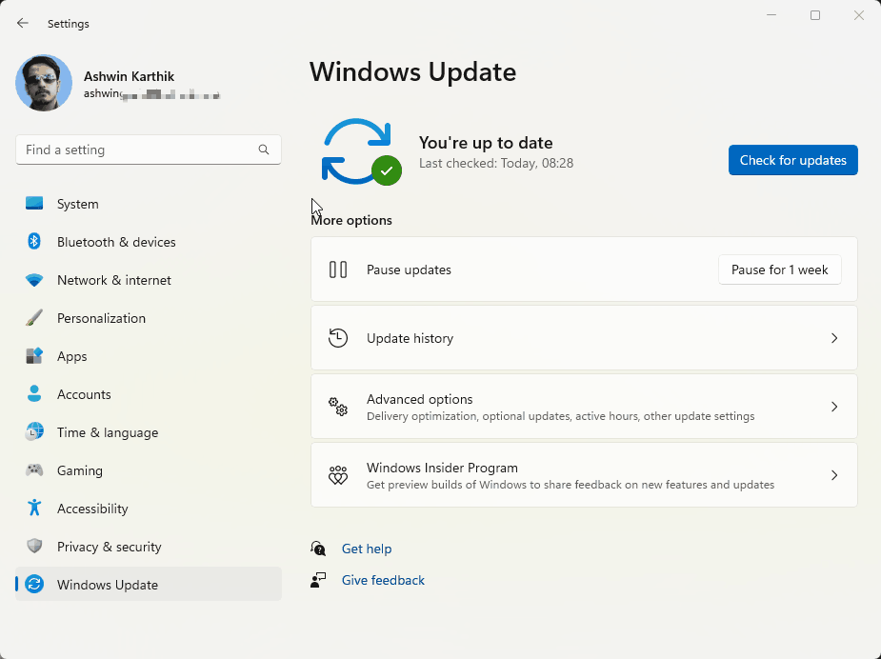Select the System monitor icon
The width and height of the screenshot is (881, 659).
[x=34, y=204]
